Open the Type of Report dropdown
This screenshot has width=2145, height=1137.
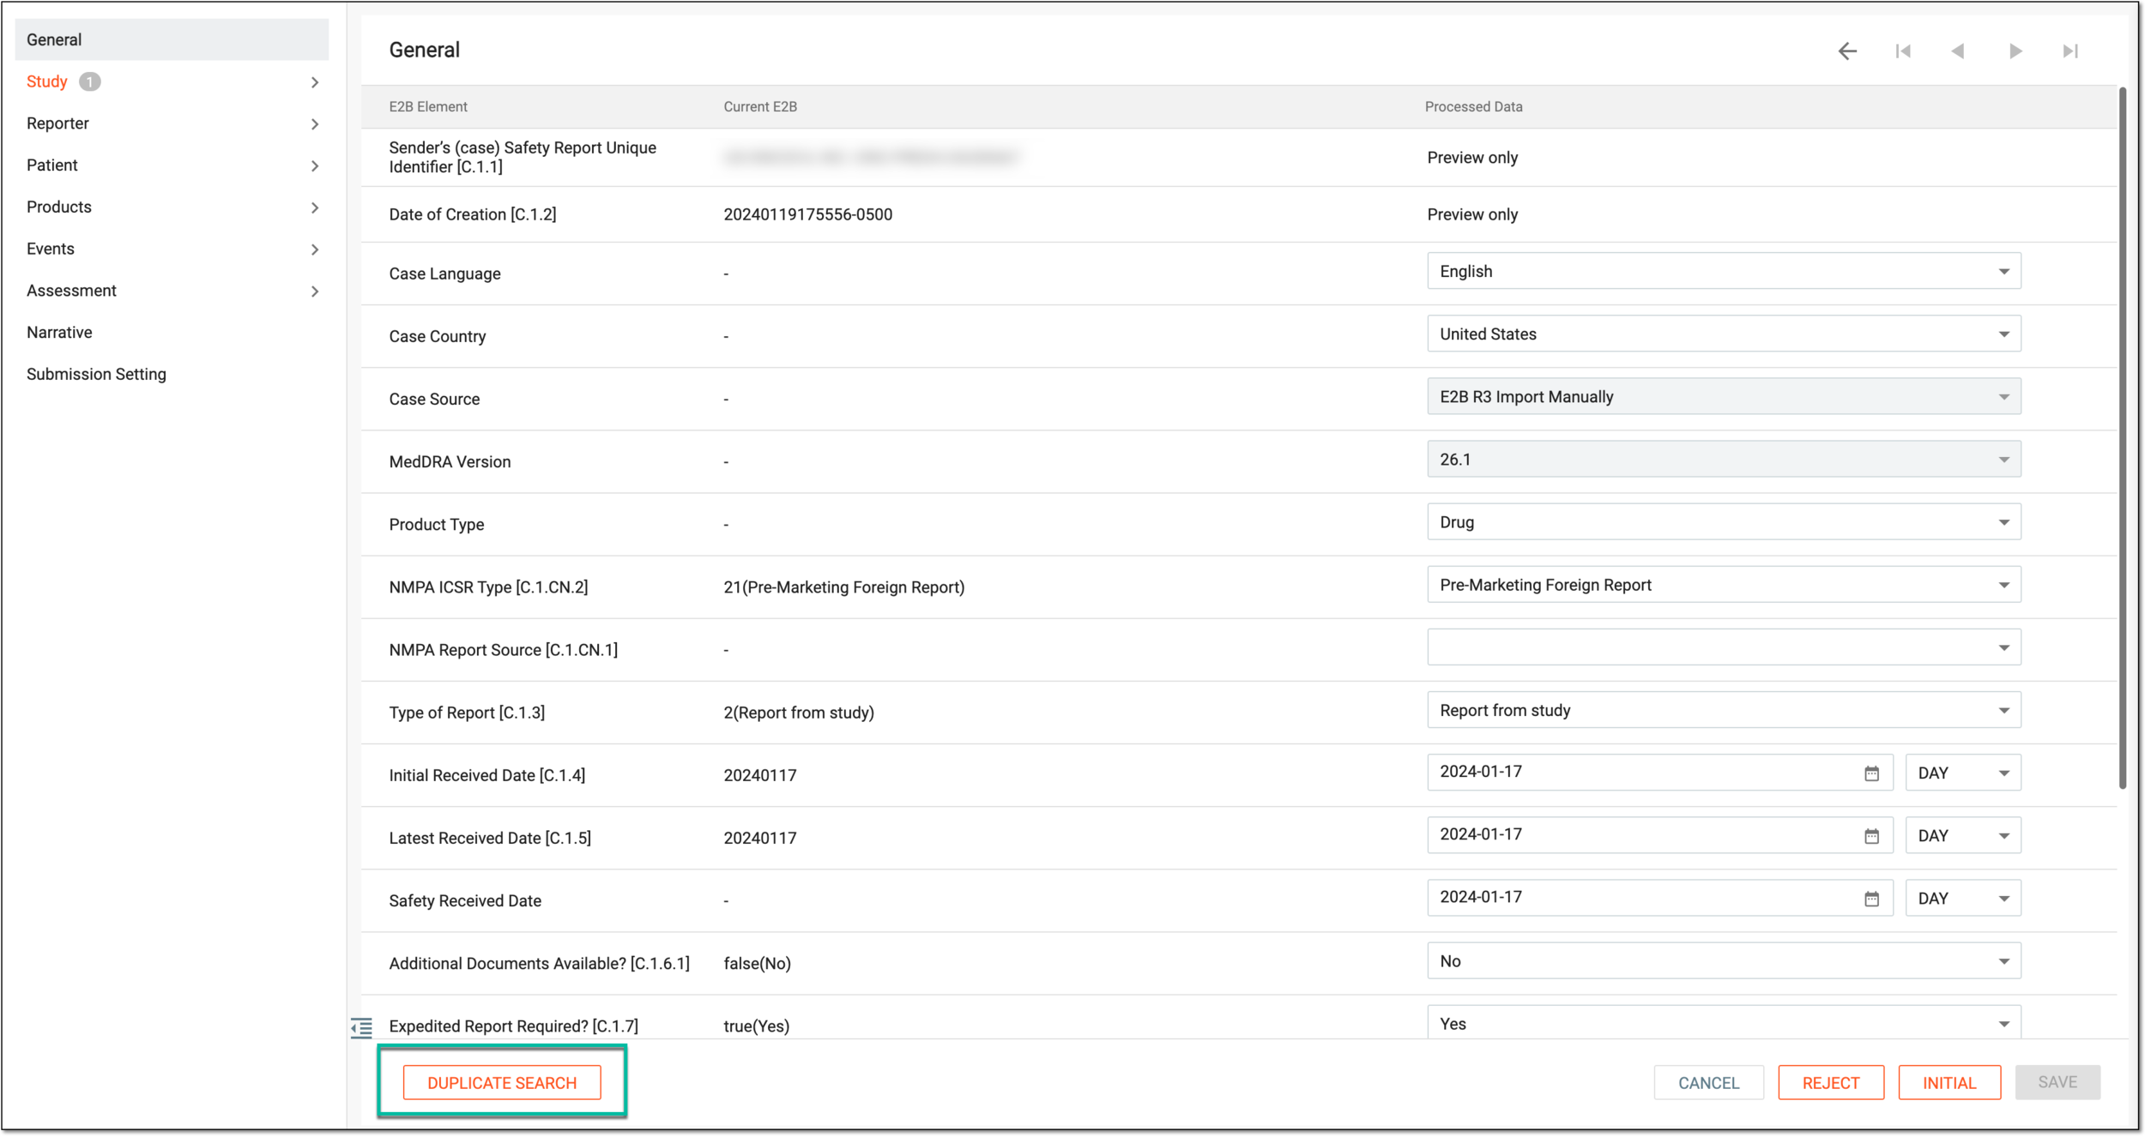point(1724,710)
